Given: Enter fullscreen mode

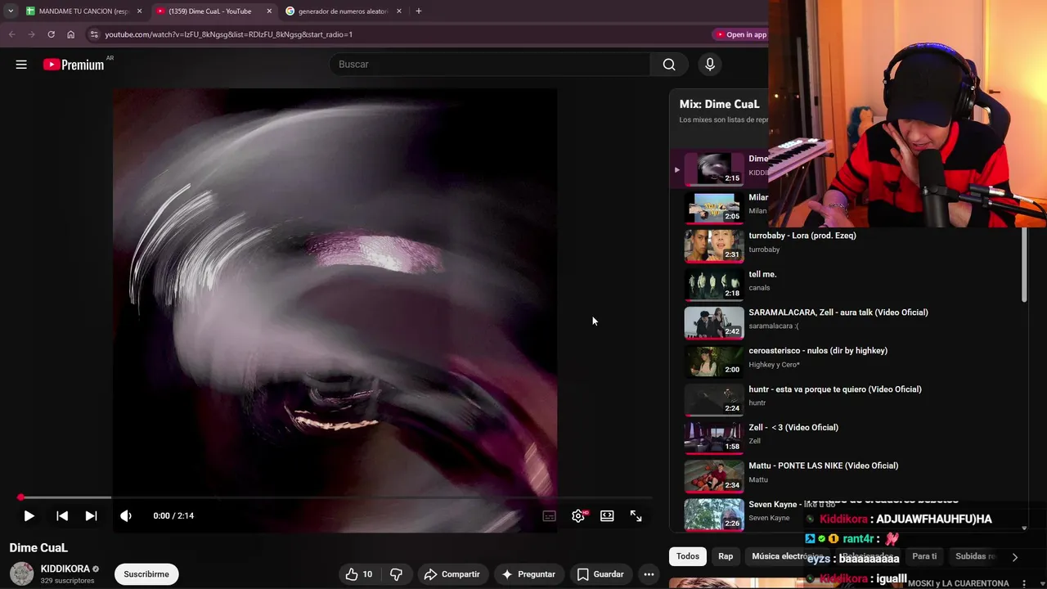Looking at the screenshot, I should point(636,516).
